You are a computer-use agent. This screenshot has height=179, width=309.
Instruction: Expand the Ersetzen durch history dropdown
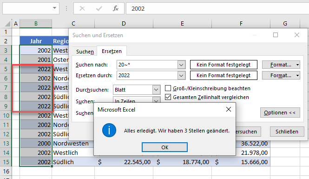pos(181,75)
